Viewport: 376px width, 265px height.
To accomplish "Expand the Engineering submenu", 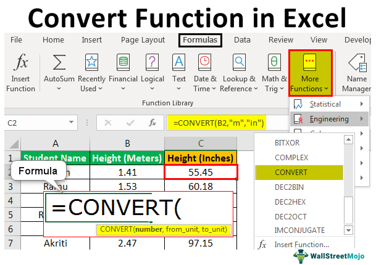I will click(x=329, y=119).
